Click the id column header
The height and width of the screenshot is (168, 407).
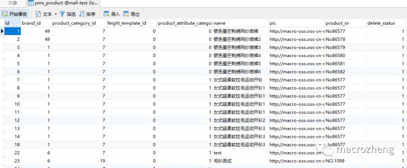click(x=13, y=23)
